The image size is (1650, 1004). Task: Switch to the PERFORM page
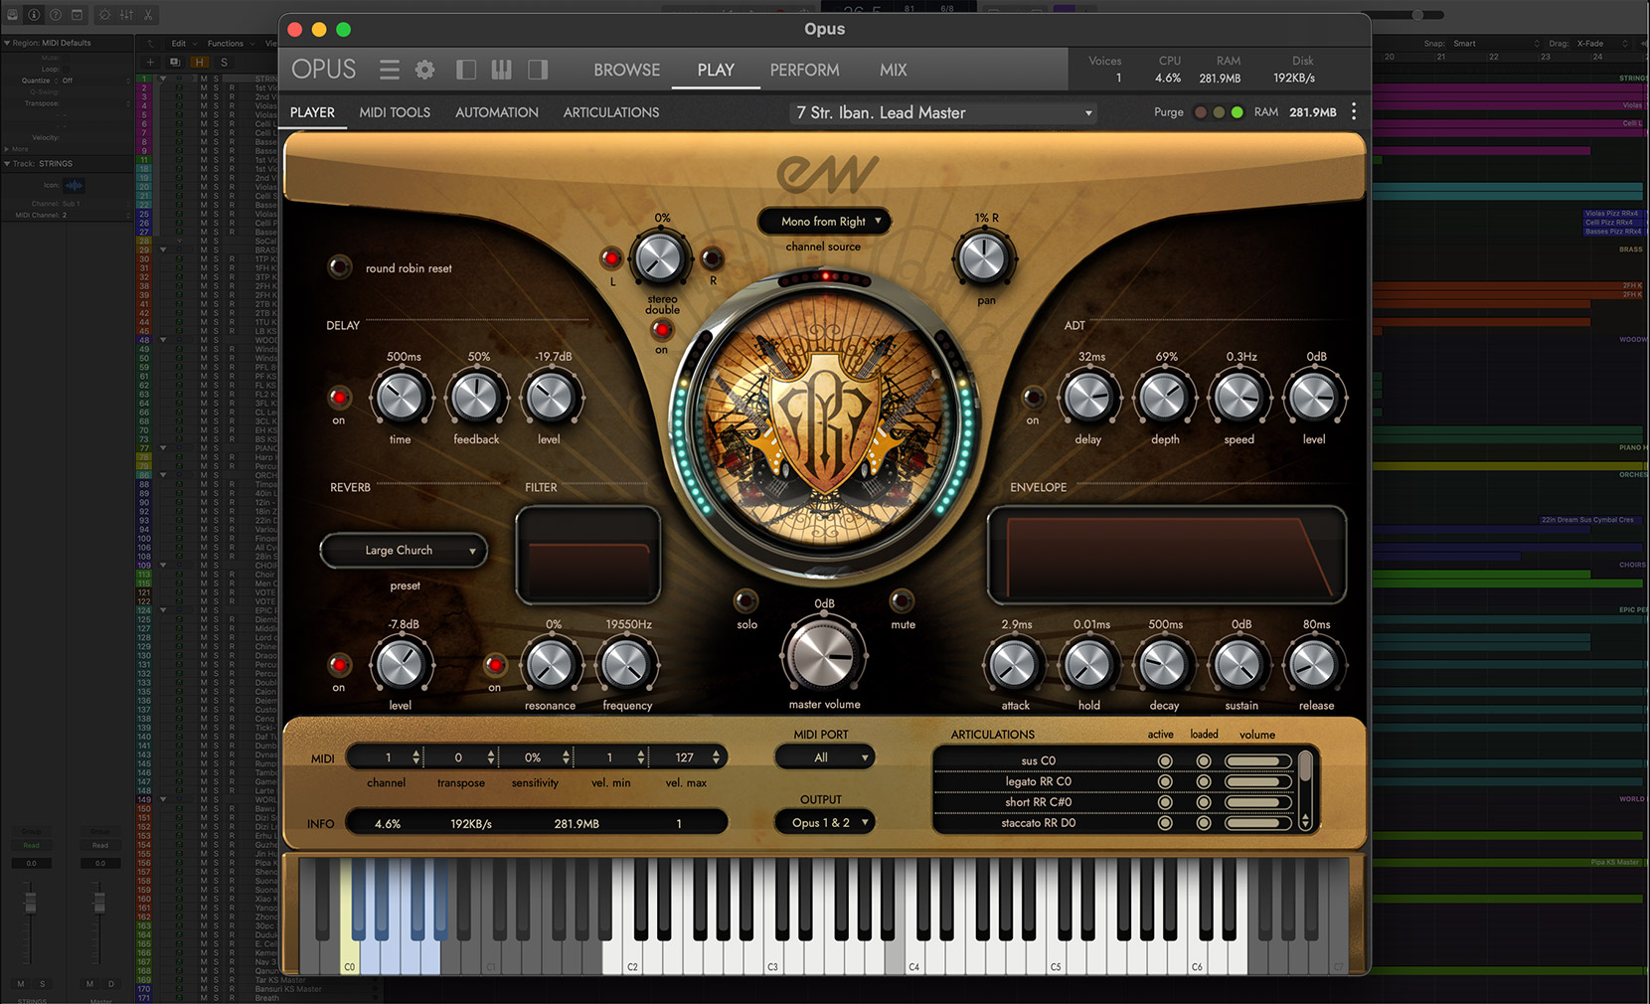pos(804,70)
